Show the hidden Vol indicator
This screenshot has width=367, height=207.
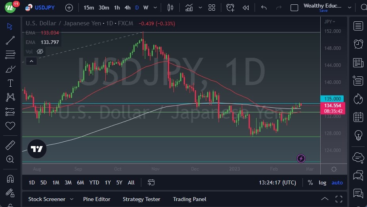point(40,51)
